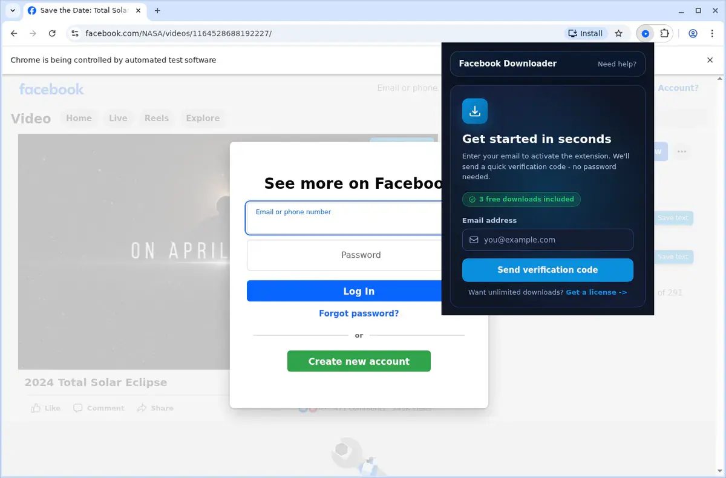Viewport: 726px width, 478px height.
Task: Minimize the Chrome window
Action: click(682, 10)
